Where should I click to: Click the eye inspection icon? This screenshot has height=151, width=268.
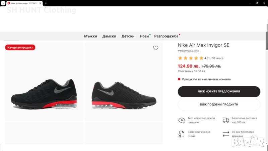click(x=182, y=120)
